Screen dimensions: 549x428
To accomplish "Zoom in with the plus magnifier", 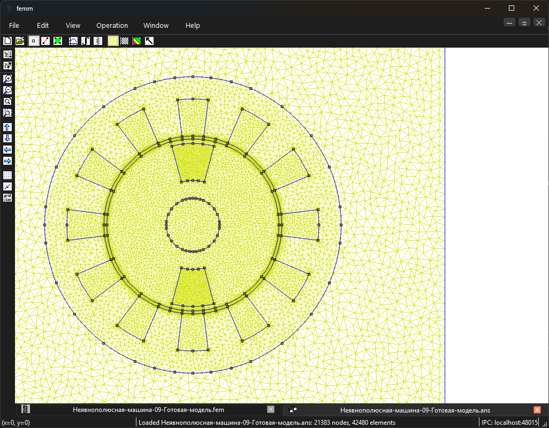I will point(7,79).
